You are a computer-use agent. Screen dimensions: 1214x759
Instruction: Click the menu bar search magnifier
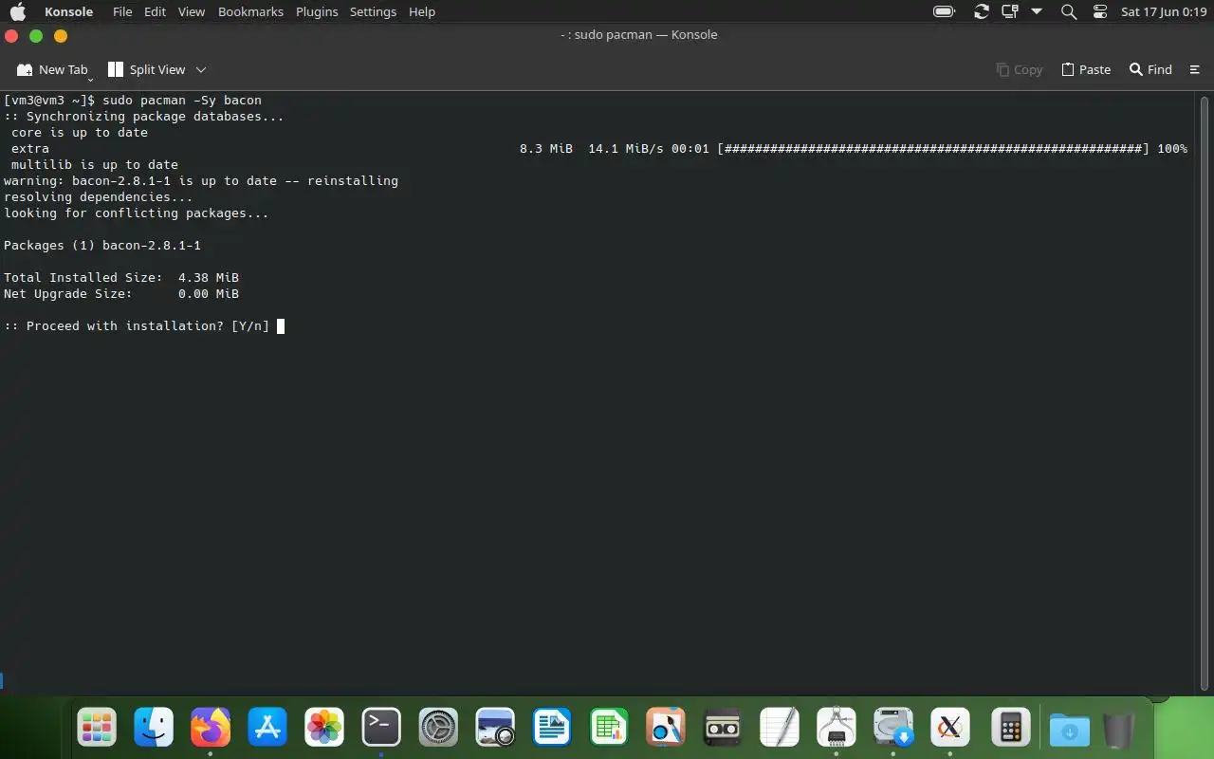pyautogui.click(x=1069, y=11)
